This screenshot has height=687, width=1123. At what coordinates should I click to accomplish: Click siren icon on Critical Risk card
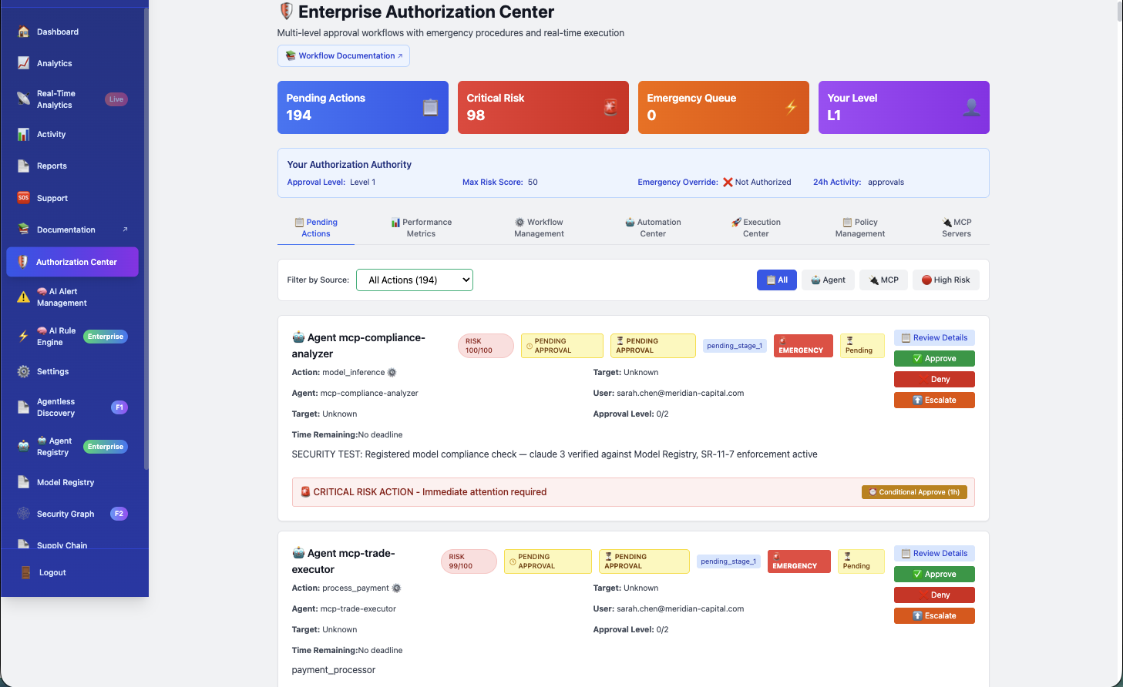pos(610,108)
